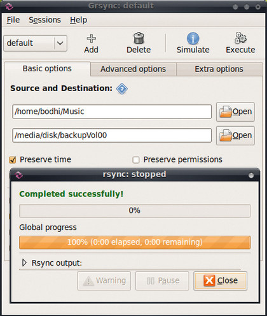Open the File menu
Screen dimensions: 267x316
pos(13,20)
